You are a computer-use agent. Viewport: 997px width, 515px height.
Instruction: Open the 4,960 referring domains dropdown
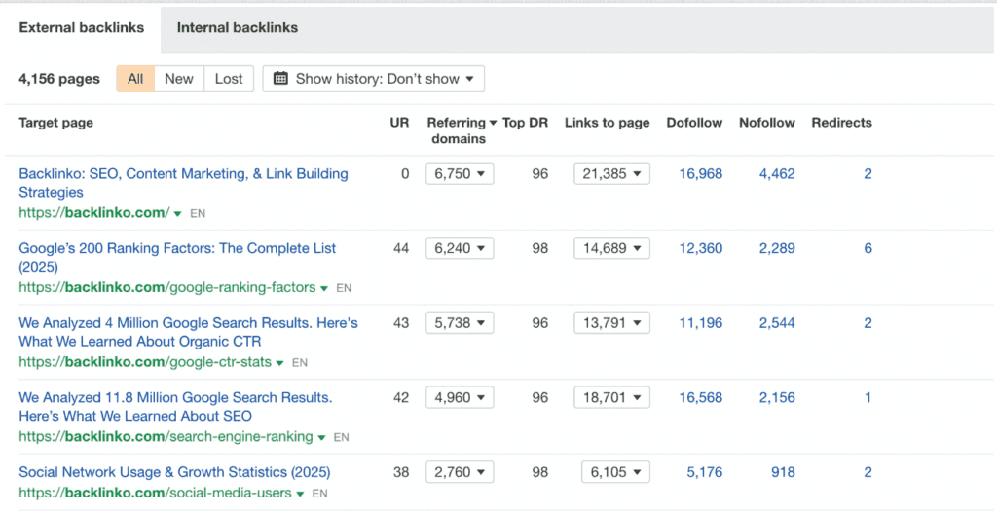[x=460, y=397]
